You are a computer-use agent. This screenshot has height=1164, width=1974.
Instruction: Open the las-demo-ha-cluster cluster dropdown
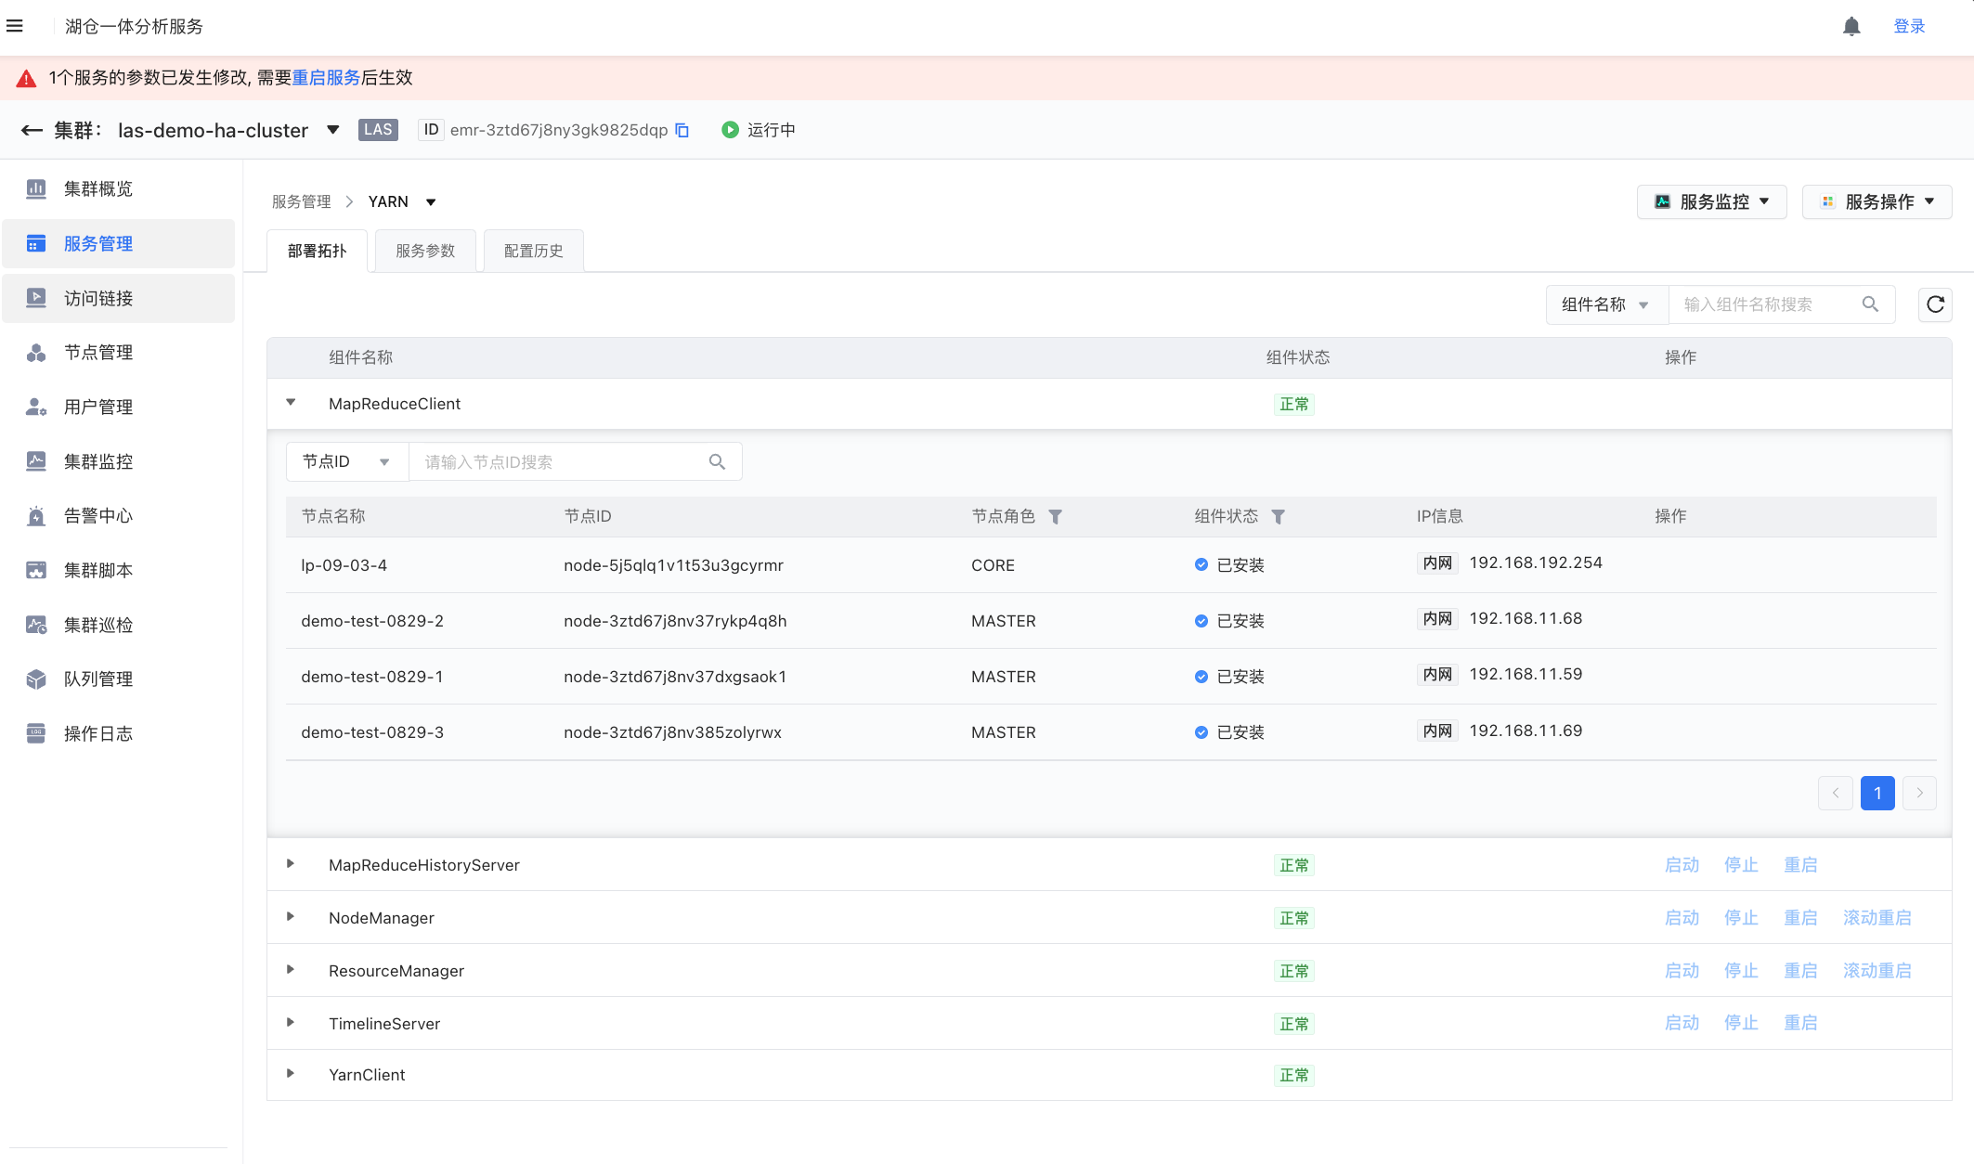pos(332,130)
